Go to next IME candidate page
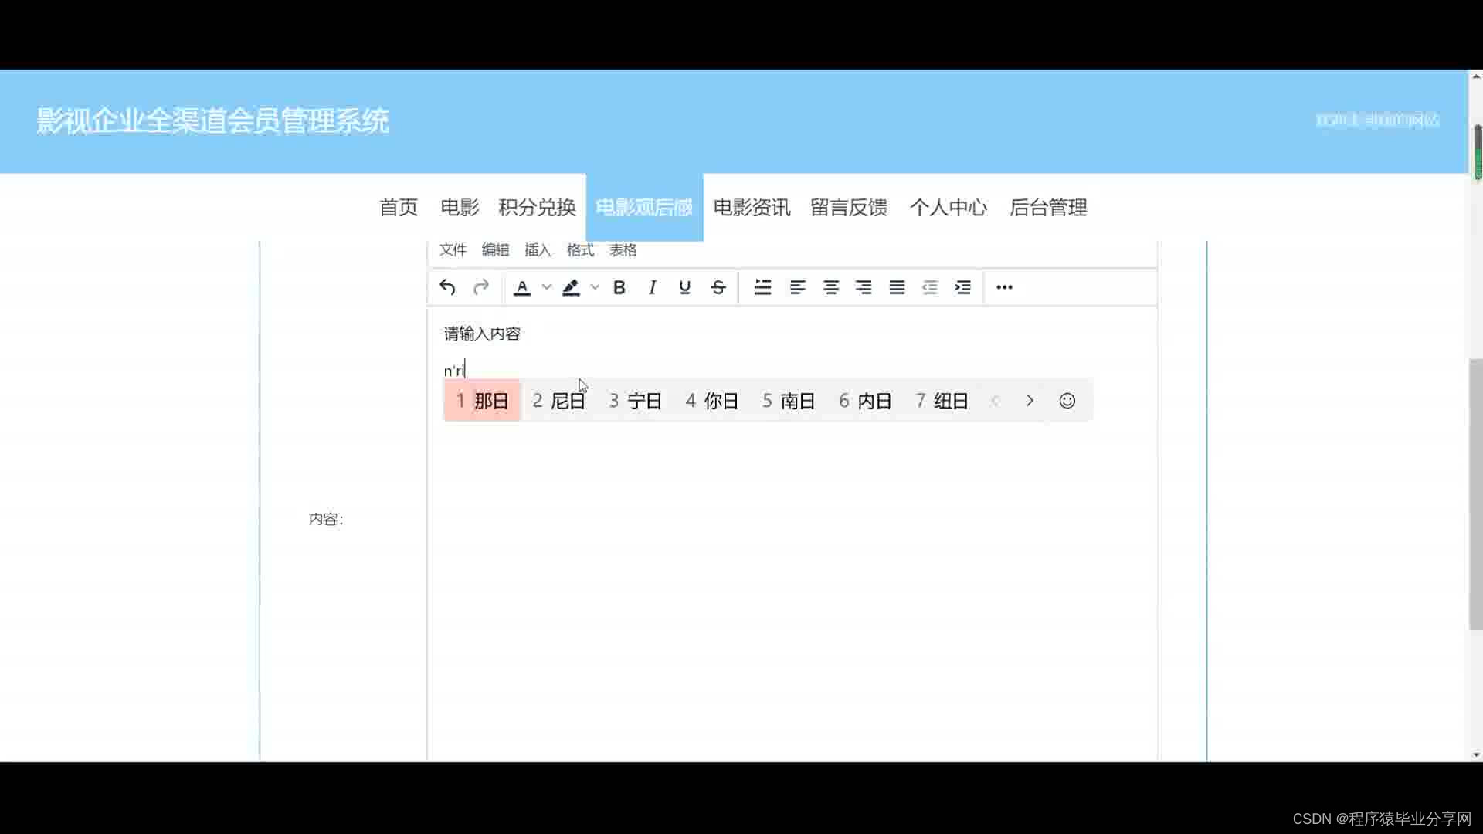This screenshot has width=1483, height=834. pos(1030,401)
